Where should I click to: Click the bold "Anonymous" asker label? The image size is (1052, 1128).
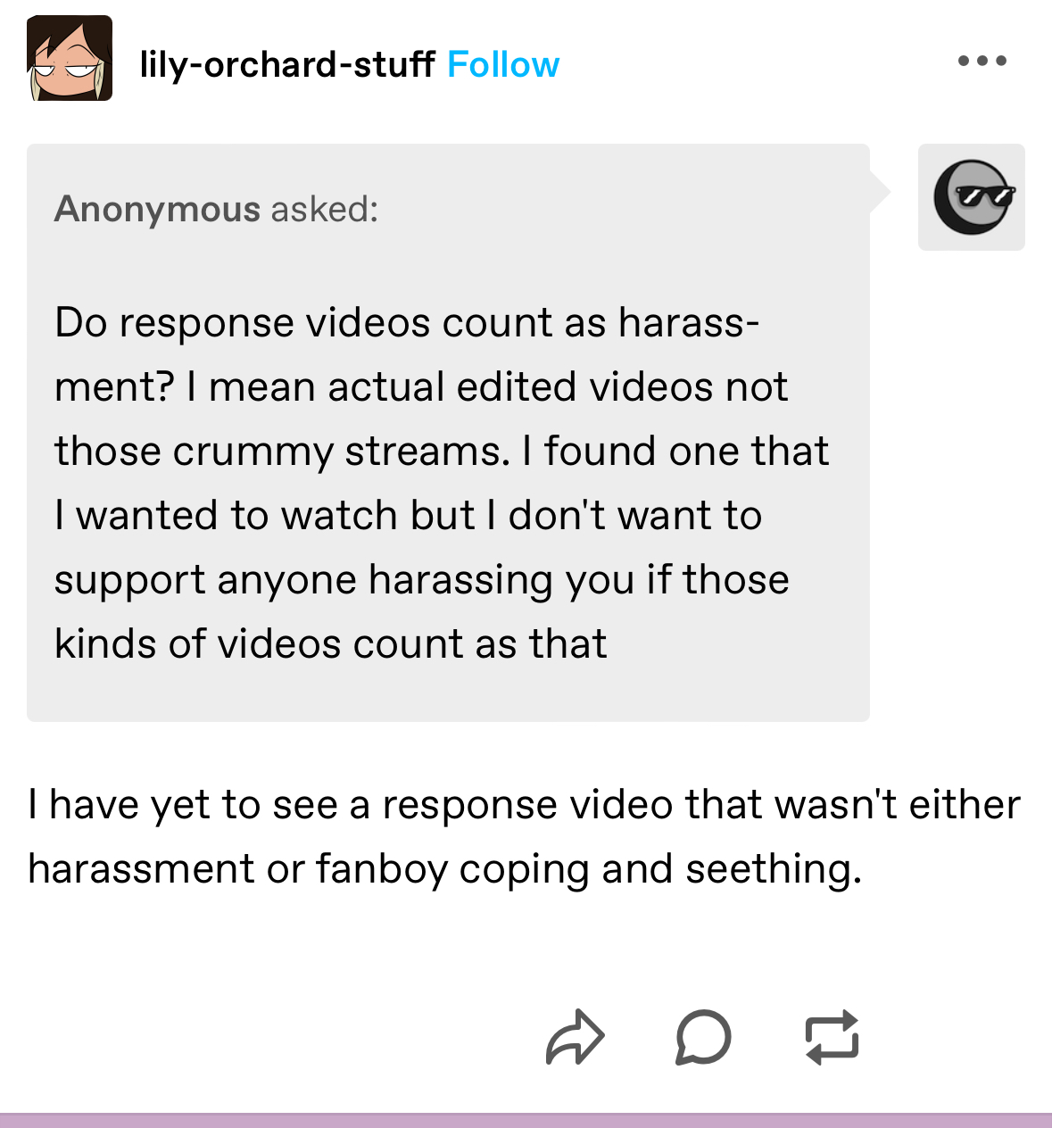[157, 209]
